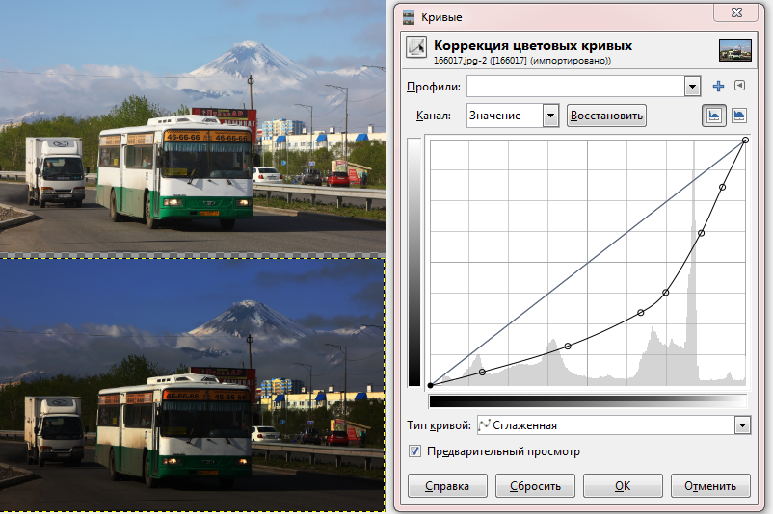Click the lower darkened preview photo
773x514 pixels.
(x=192, y=385)
